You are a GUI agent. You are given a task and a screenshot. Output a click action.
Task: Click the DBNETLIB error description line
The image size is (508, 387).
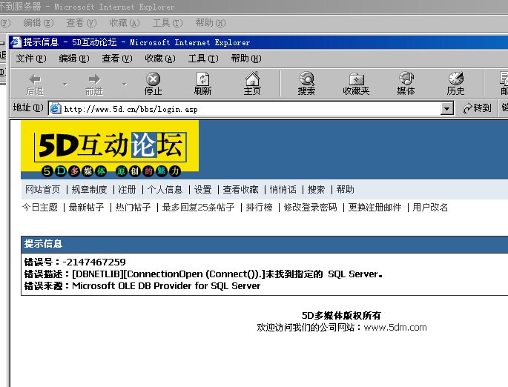[x=203, y=274]
